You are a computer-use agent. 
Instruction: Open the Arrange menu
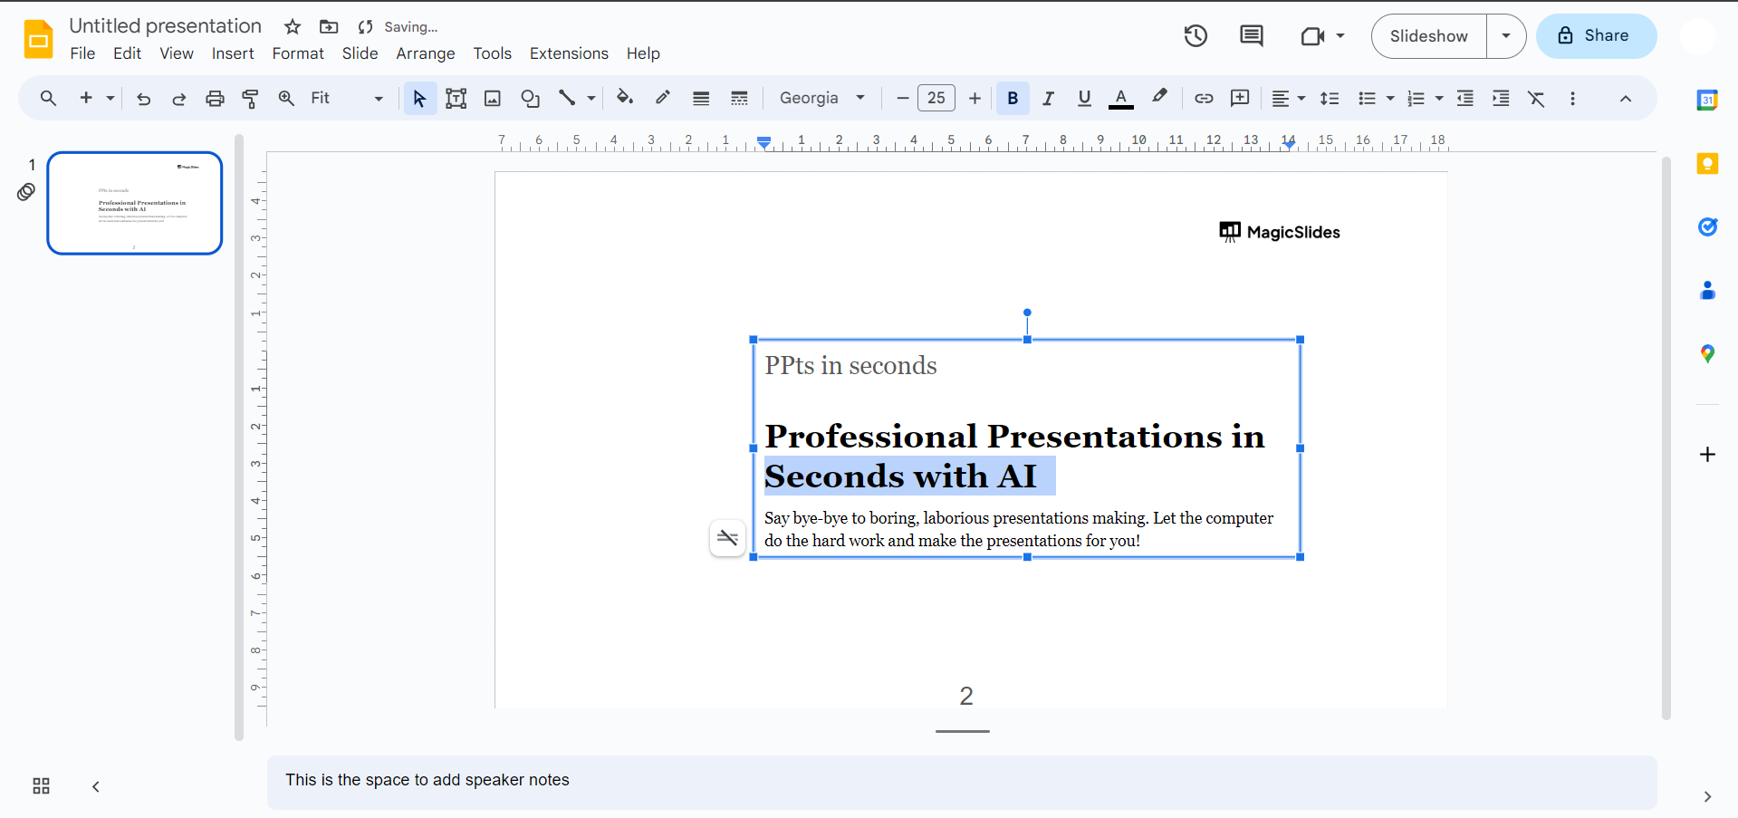click(425, 53)
